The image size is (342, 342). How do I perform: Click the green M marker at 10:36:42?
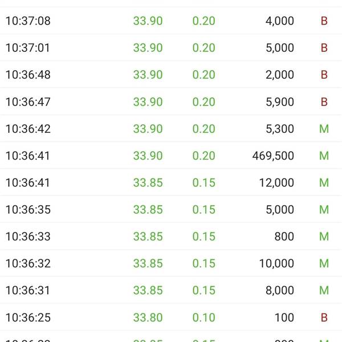point(324,129)
